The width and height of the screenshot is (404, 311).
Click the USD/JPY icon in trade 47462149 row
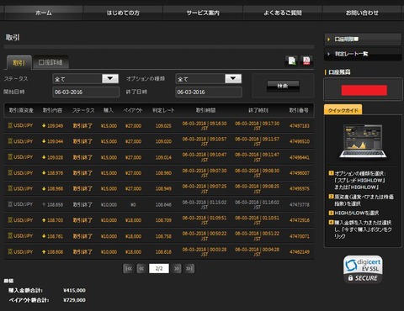pyautogui.click(x=10, y=251)
